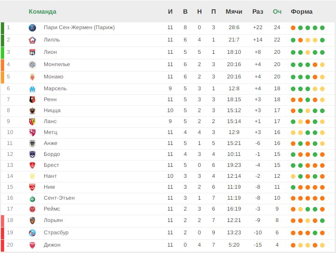Click the Lille club logo

(x=32, y=40)
